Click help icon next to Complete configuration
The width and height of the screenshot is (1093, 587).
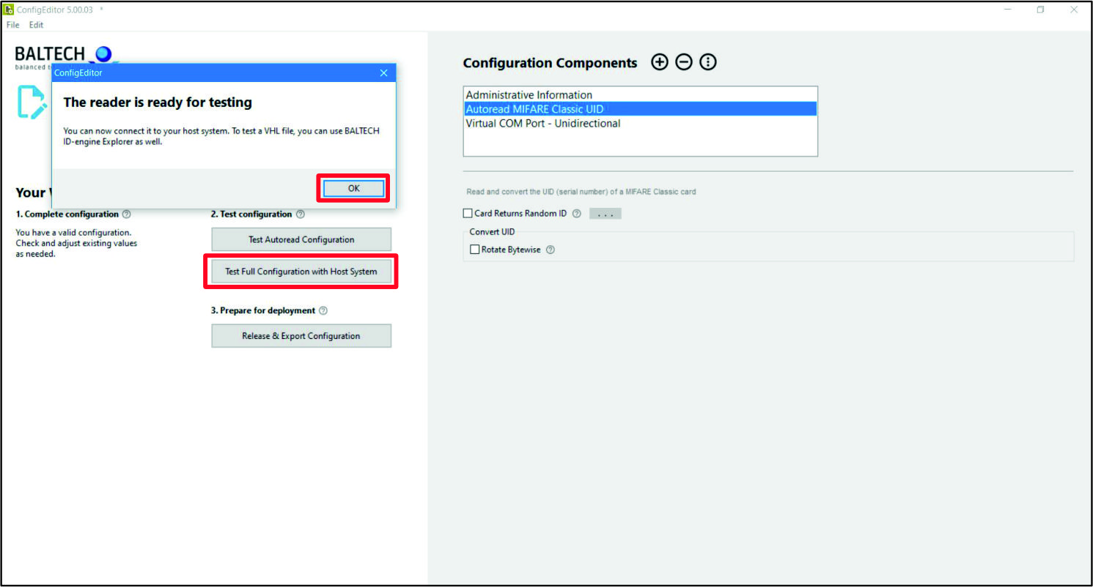127,214
